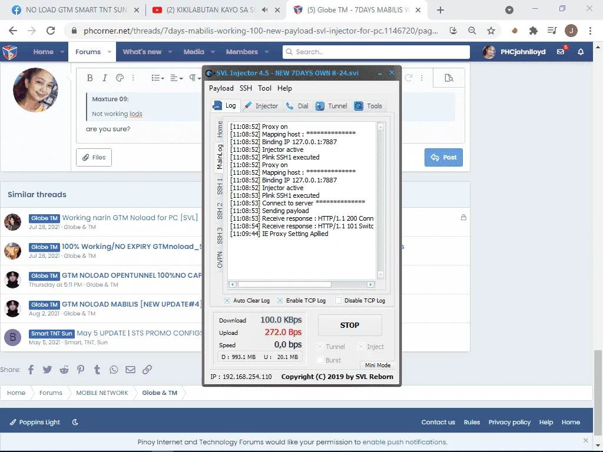
Task: Click the STOP button
Action: [350, 325]
